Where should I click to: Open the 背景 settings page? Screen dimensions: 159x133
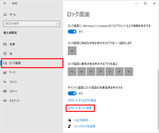pos(32,44)
